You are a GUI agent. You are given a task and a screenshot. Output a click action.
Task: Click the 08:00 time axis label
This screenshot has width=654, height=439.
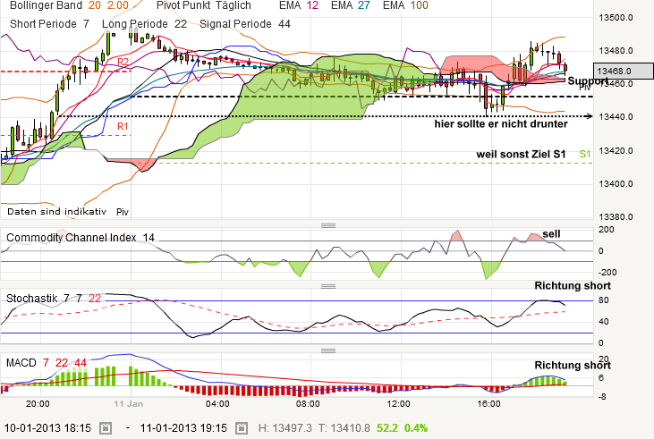click(x=308, y=403)
